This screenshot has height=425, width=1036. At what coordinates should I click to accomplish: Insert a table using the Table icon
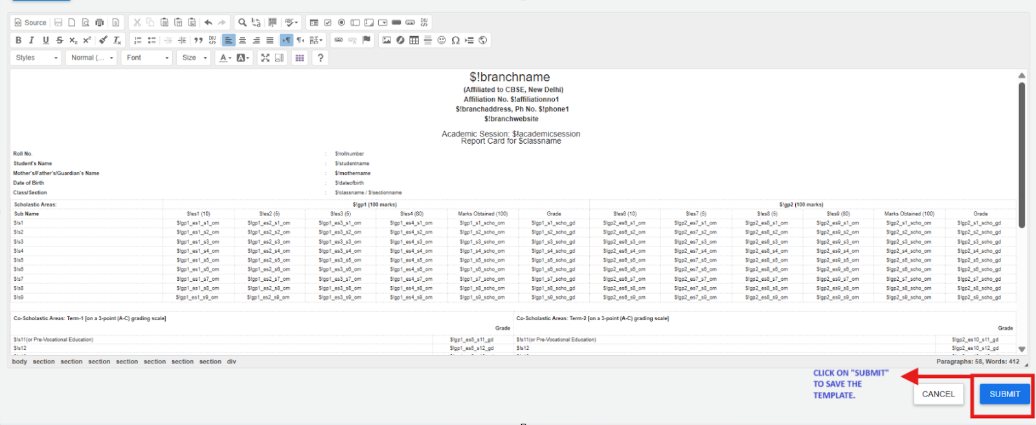[x=414, y=40]
